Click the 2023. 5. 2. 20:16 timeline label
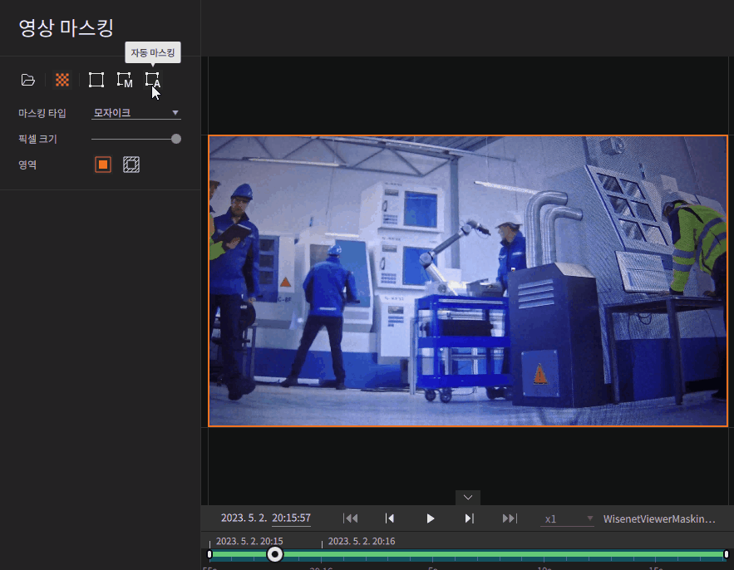This screenshot has width=734, height=570. point(362,542)
